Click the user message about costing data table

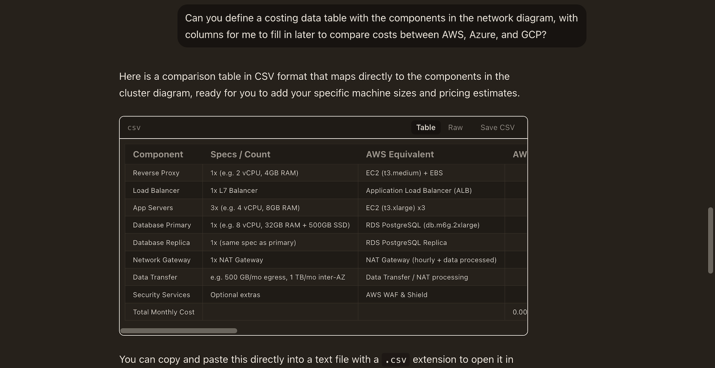click(382, 26)
